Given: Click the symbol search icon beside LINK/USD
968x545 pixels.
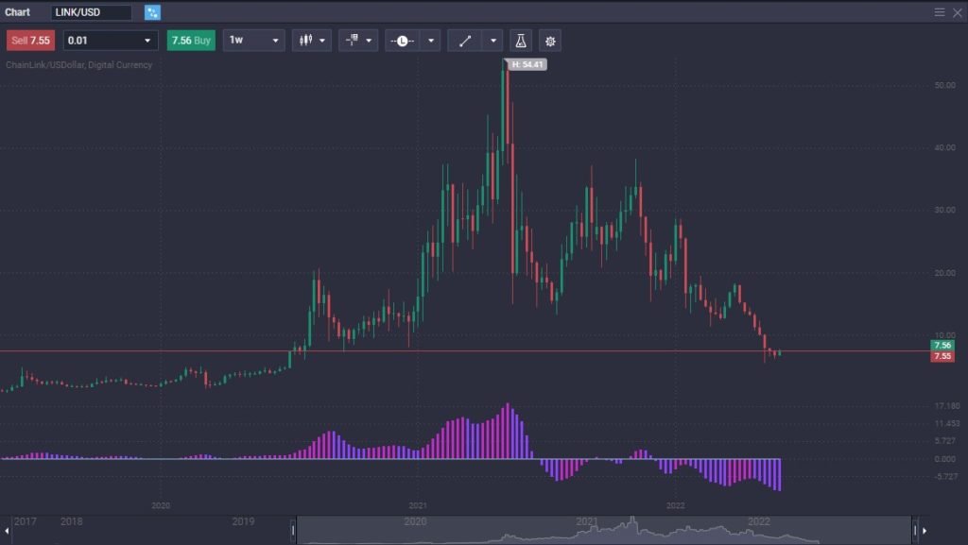Looking at the screenshot, I should (x=152, y=12).
